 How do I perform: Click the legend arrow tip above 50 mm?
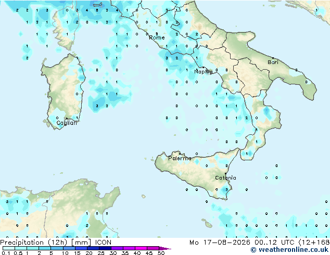165,248
